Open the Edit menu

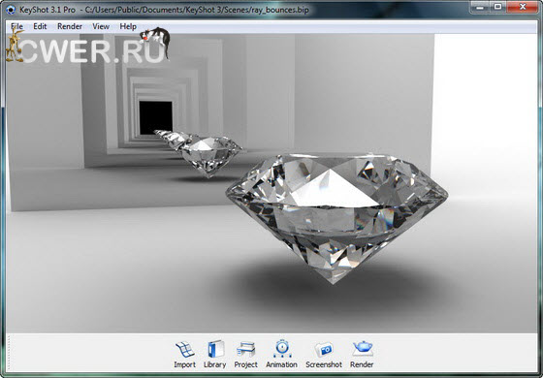[40, 26]
